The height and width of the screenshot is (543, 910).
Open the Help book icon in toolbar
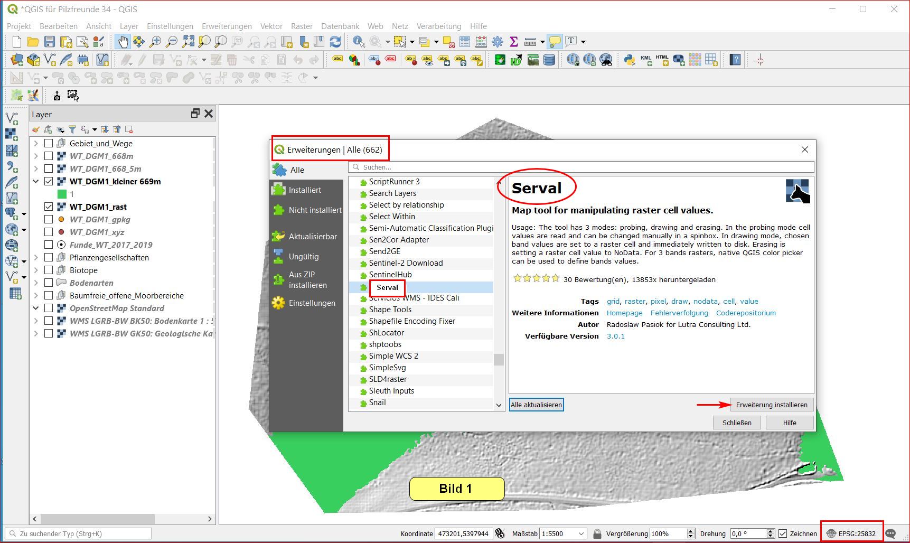tap(735, 60)
